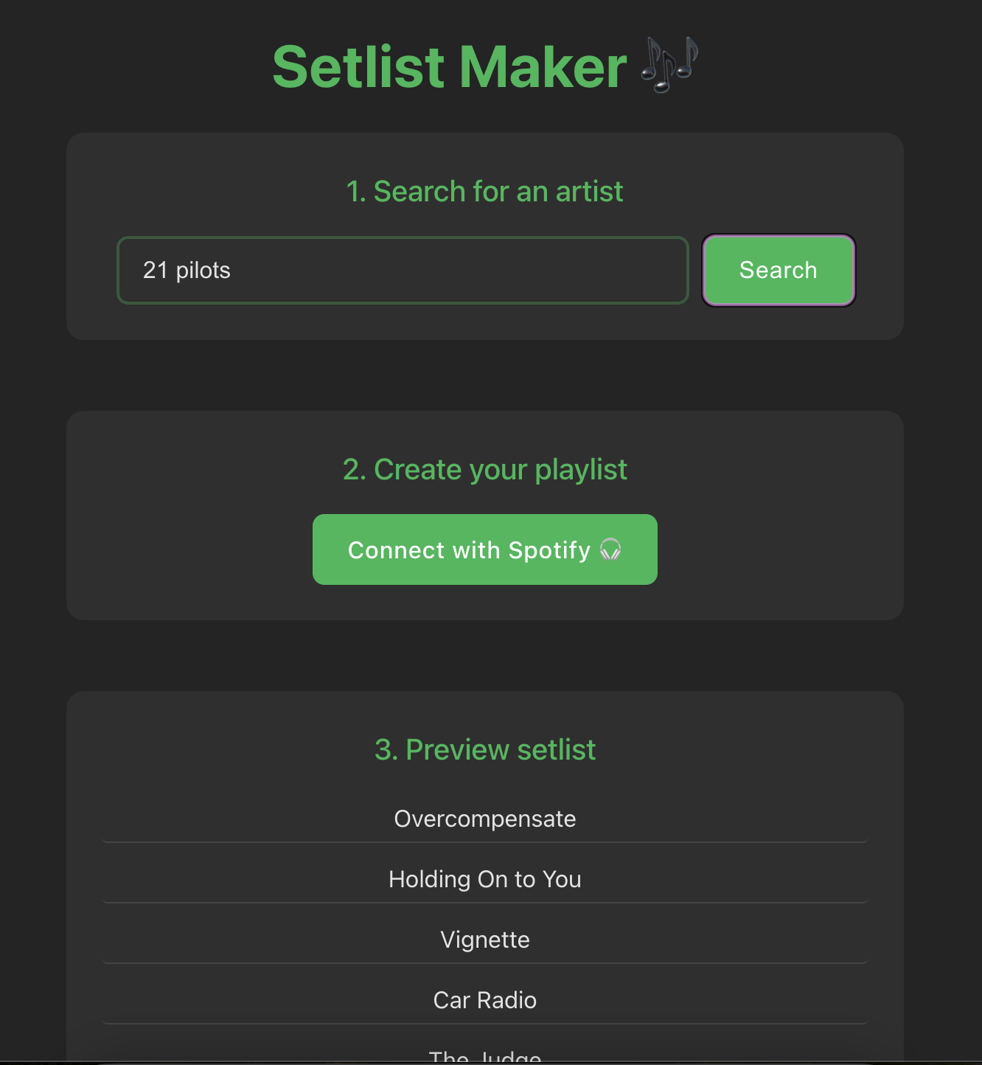The image size is (982, 1065).
Task: Select the artist search input containing '21 pilots'
Action: 403,270
